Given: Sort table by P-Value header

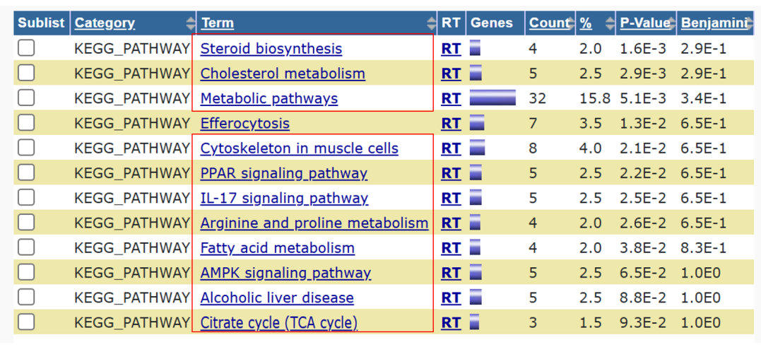Looking at the screenshot, I should point(645,23).
